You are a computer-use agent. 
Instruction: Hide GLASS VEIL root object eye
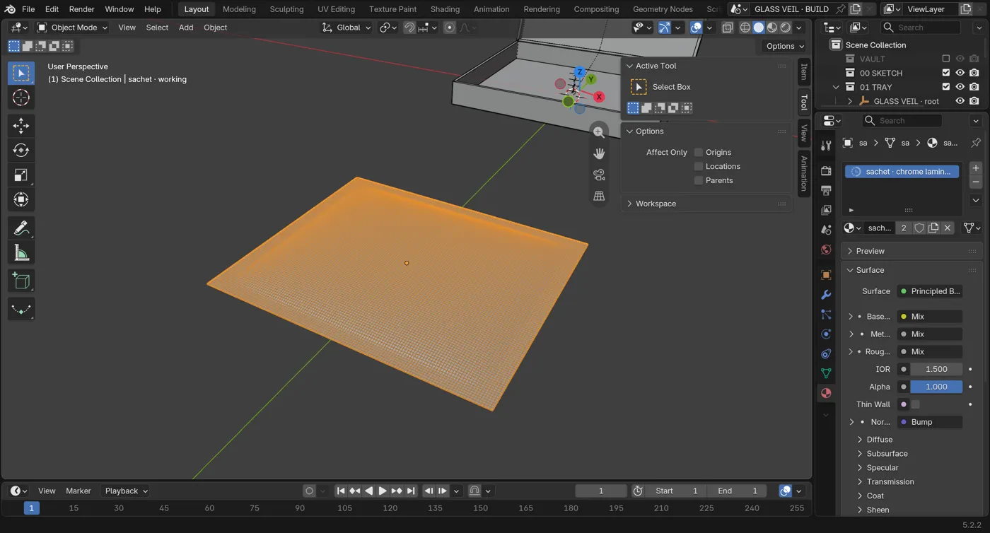click(x=960, y=101)
